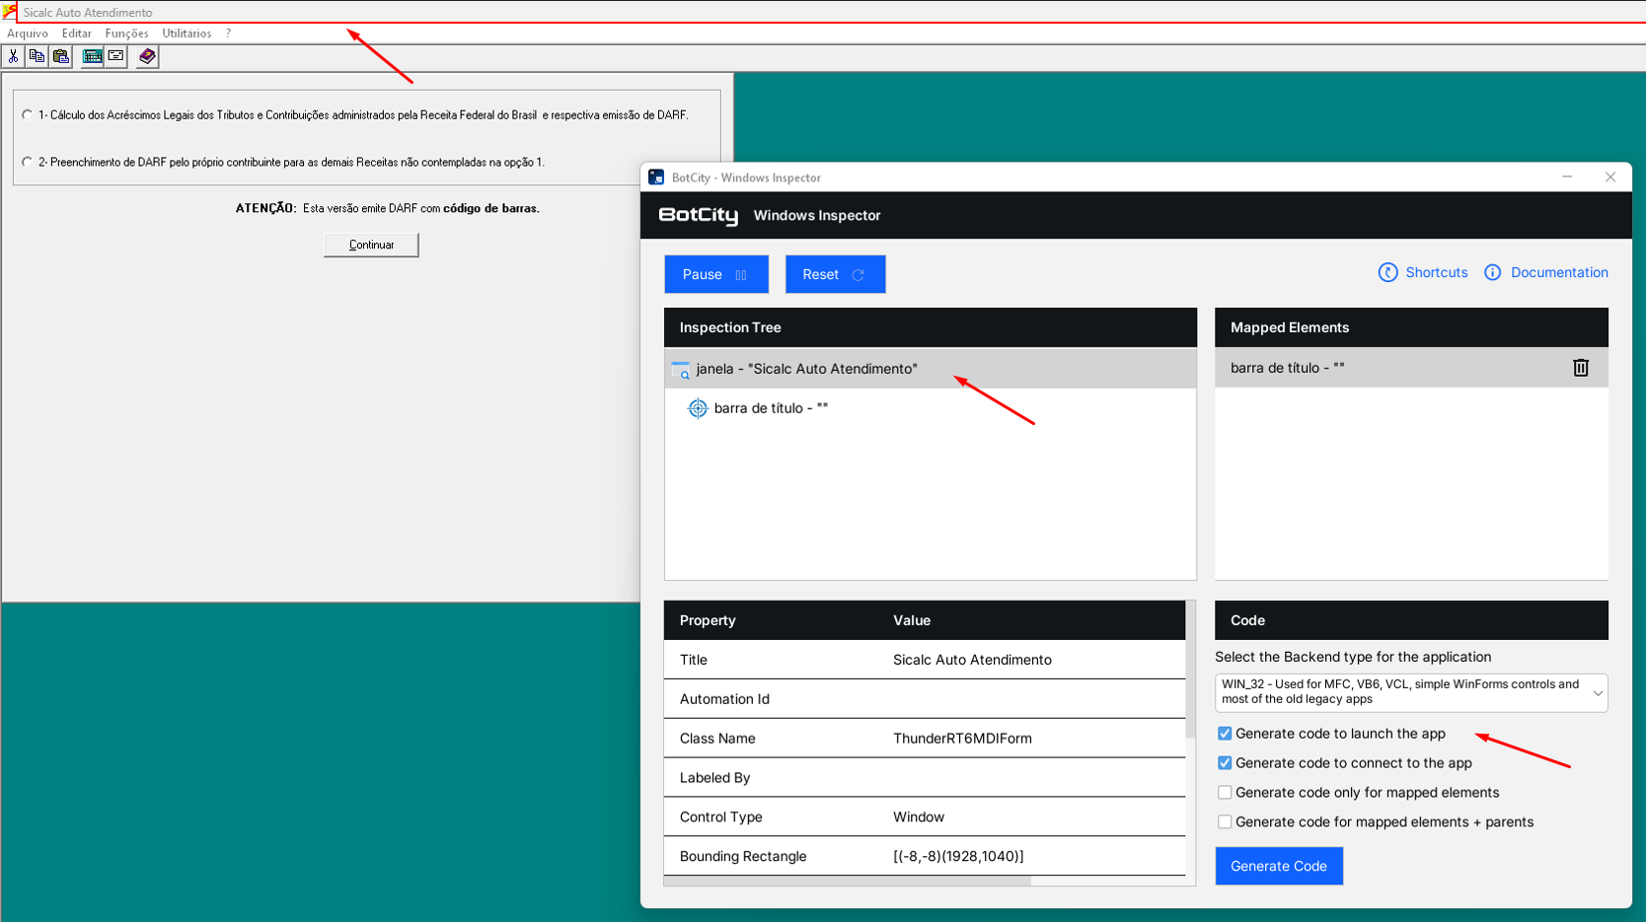Click the form card toolbar icon

[x=116, y=57]
